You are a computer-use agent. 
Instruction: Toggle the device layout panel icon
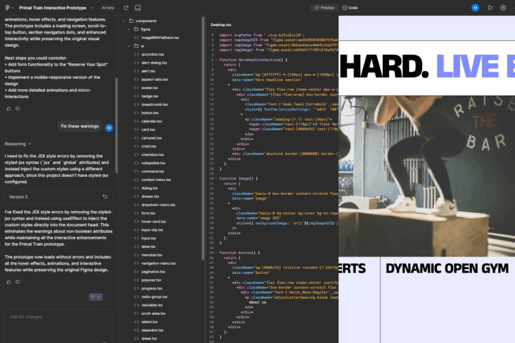pyautogui.click(x=137, y=8)
